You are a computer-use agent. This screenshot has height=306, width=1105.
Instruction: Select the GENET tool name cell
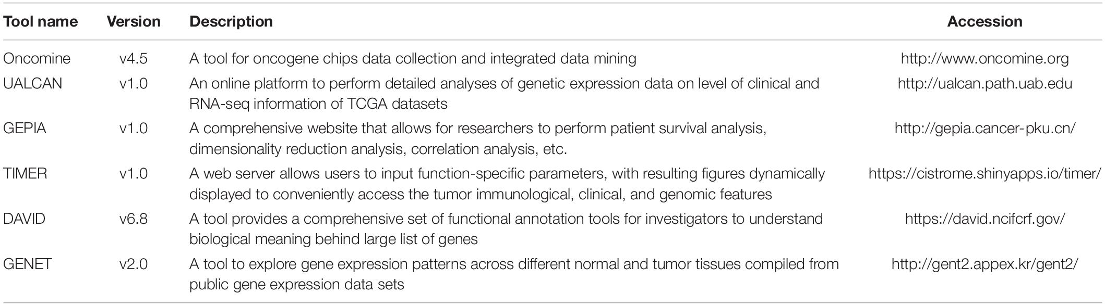[27, 264]
